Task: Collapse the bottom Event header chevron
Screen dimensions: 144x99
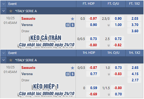Action: [3, 53]
